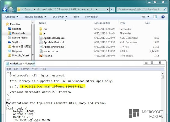Open the address bar history dropdown arrow

point(107,10)
